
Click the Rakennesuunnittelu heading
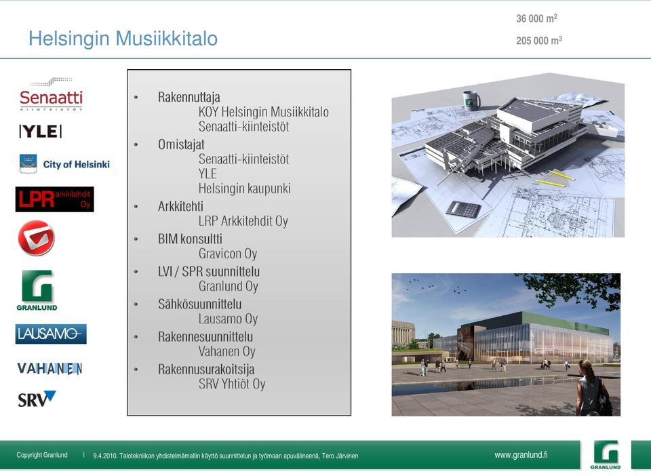(x=205, y=336)
